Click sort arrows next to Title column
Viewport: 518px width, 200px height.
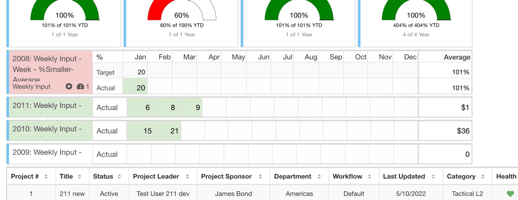coord(80,177)
